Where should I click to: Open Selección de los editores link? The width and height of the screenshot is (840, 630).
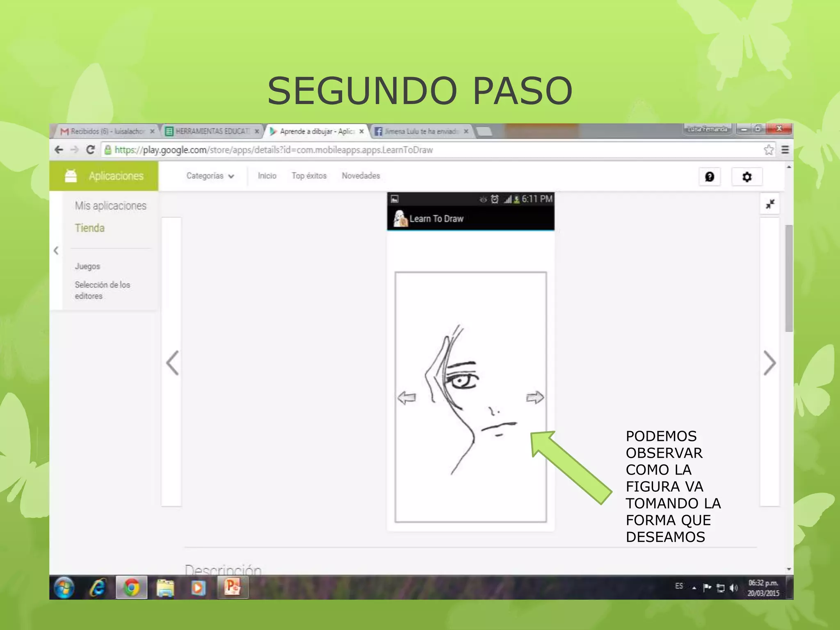[103, 290]
